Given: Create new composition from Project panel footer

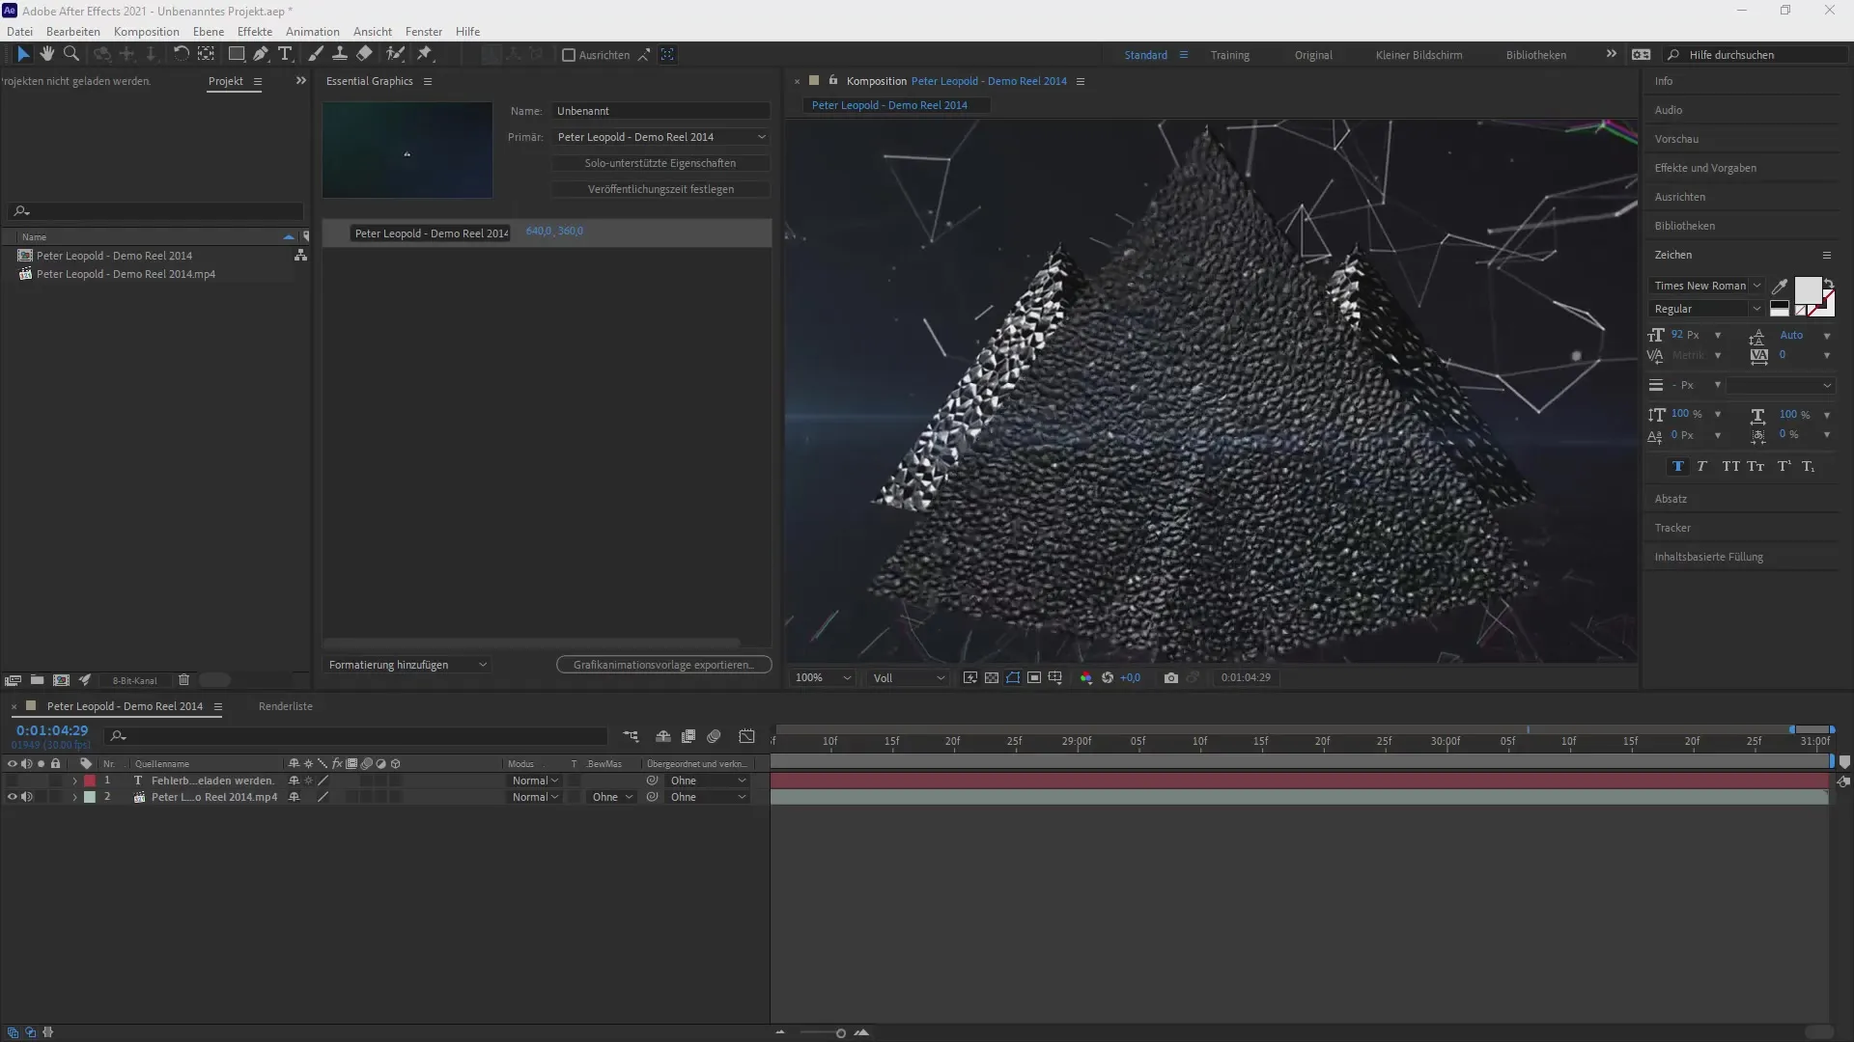Looking at the screenshot, I should [61, 680].
